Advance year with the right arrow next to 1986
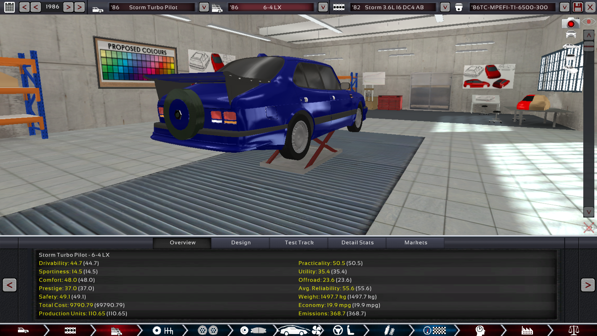The height and width of the screenshot is (336, 597). point(68,7)
